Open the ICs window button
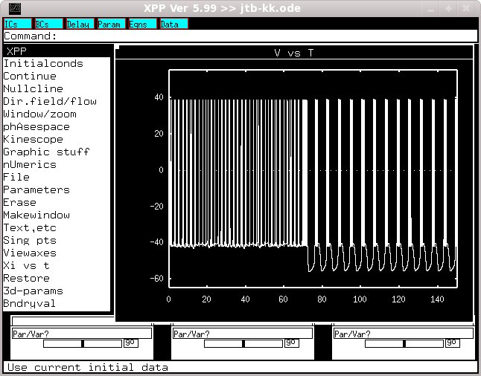481x376 pixels. pyautogui.click(x=17, y=24)
